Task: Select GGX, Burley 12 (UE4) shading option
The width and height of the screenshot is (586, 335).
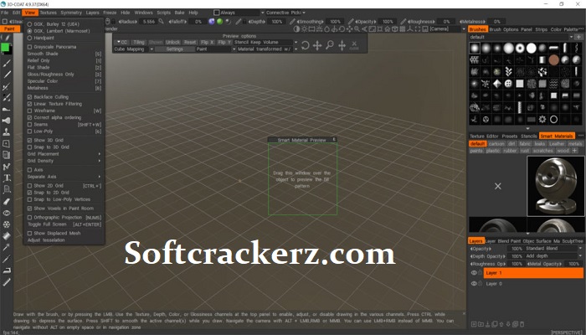Action: (x=53, y=24)
